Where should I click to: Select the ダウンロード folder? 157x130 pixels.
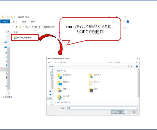pyautogui.click(x=95, y=76)
